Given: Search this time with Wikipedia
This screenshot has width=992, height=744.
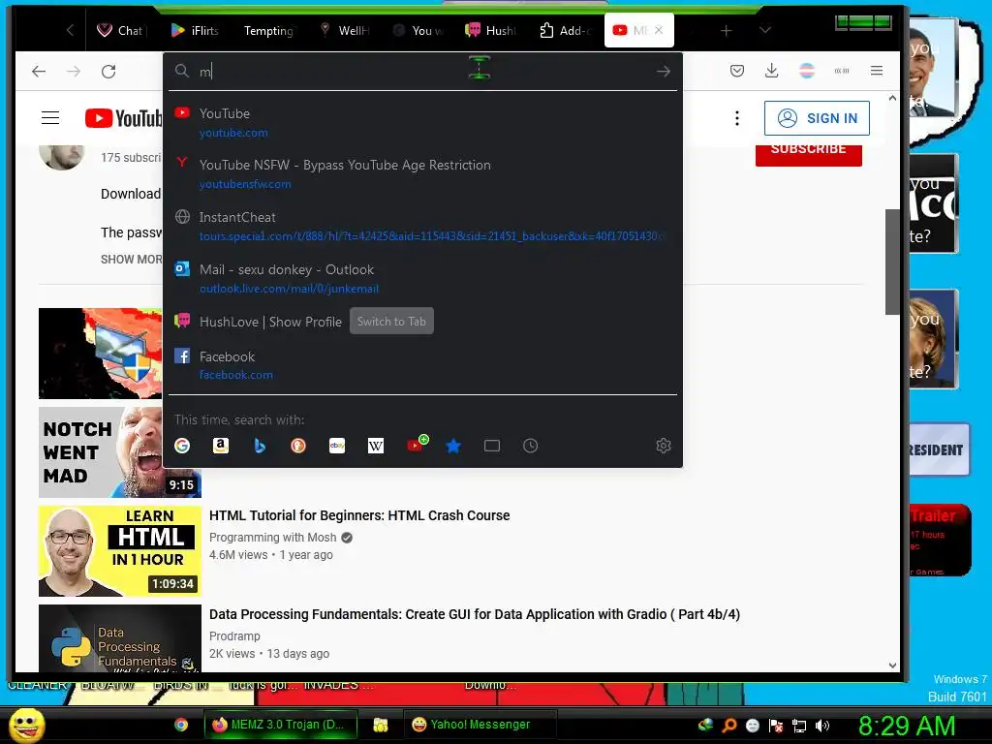Looking at the screenshot, I should (376, 446).
